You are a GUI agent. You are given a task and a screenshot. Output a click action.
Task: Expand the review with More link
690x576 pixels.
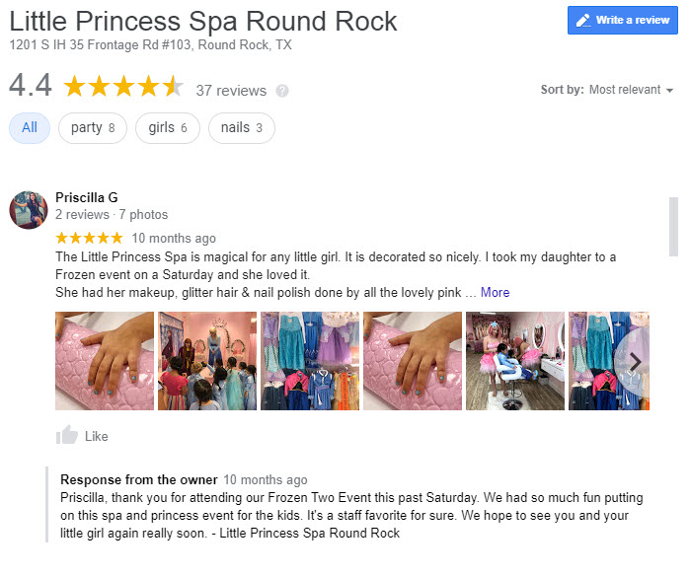click(495, 292)
